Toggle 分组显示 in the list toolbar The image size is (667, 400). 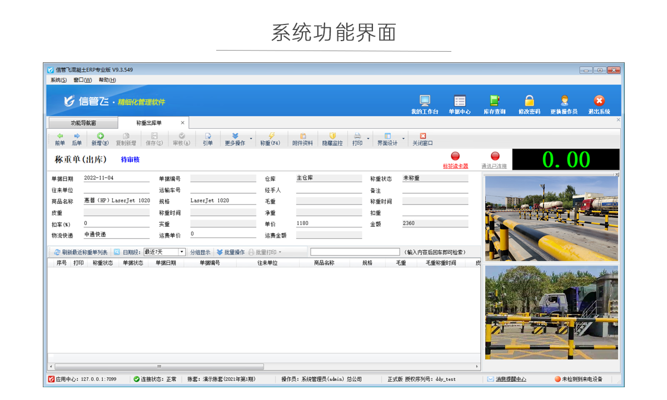point(200,252)
